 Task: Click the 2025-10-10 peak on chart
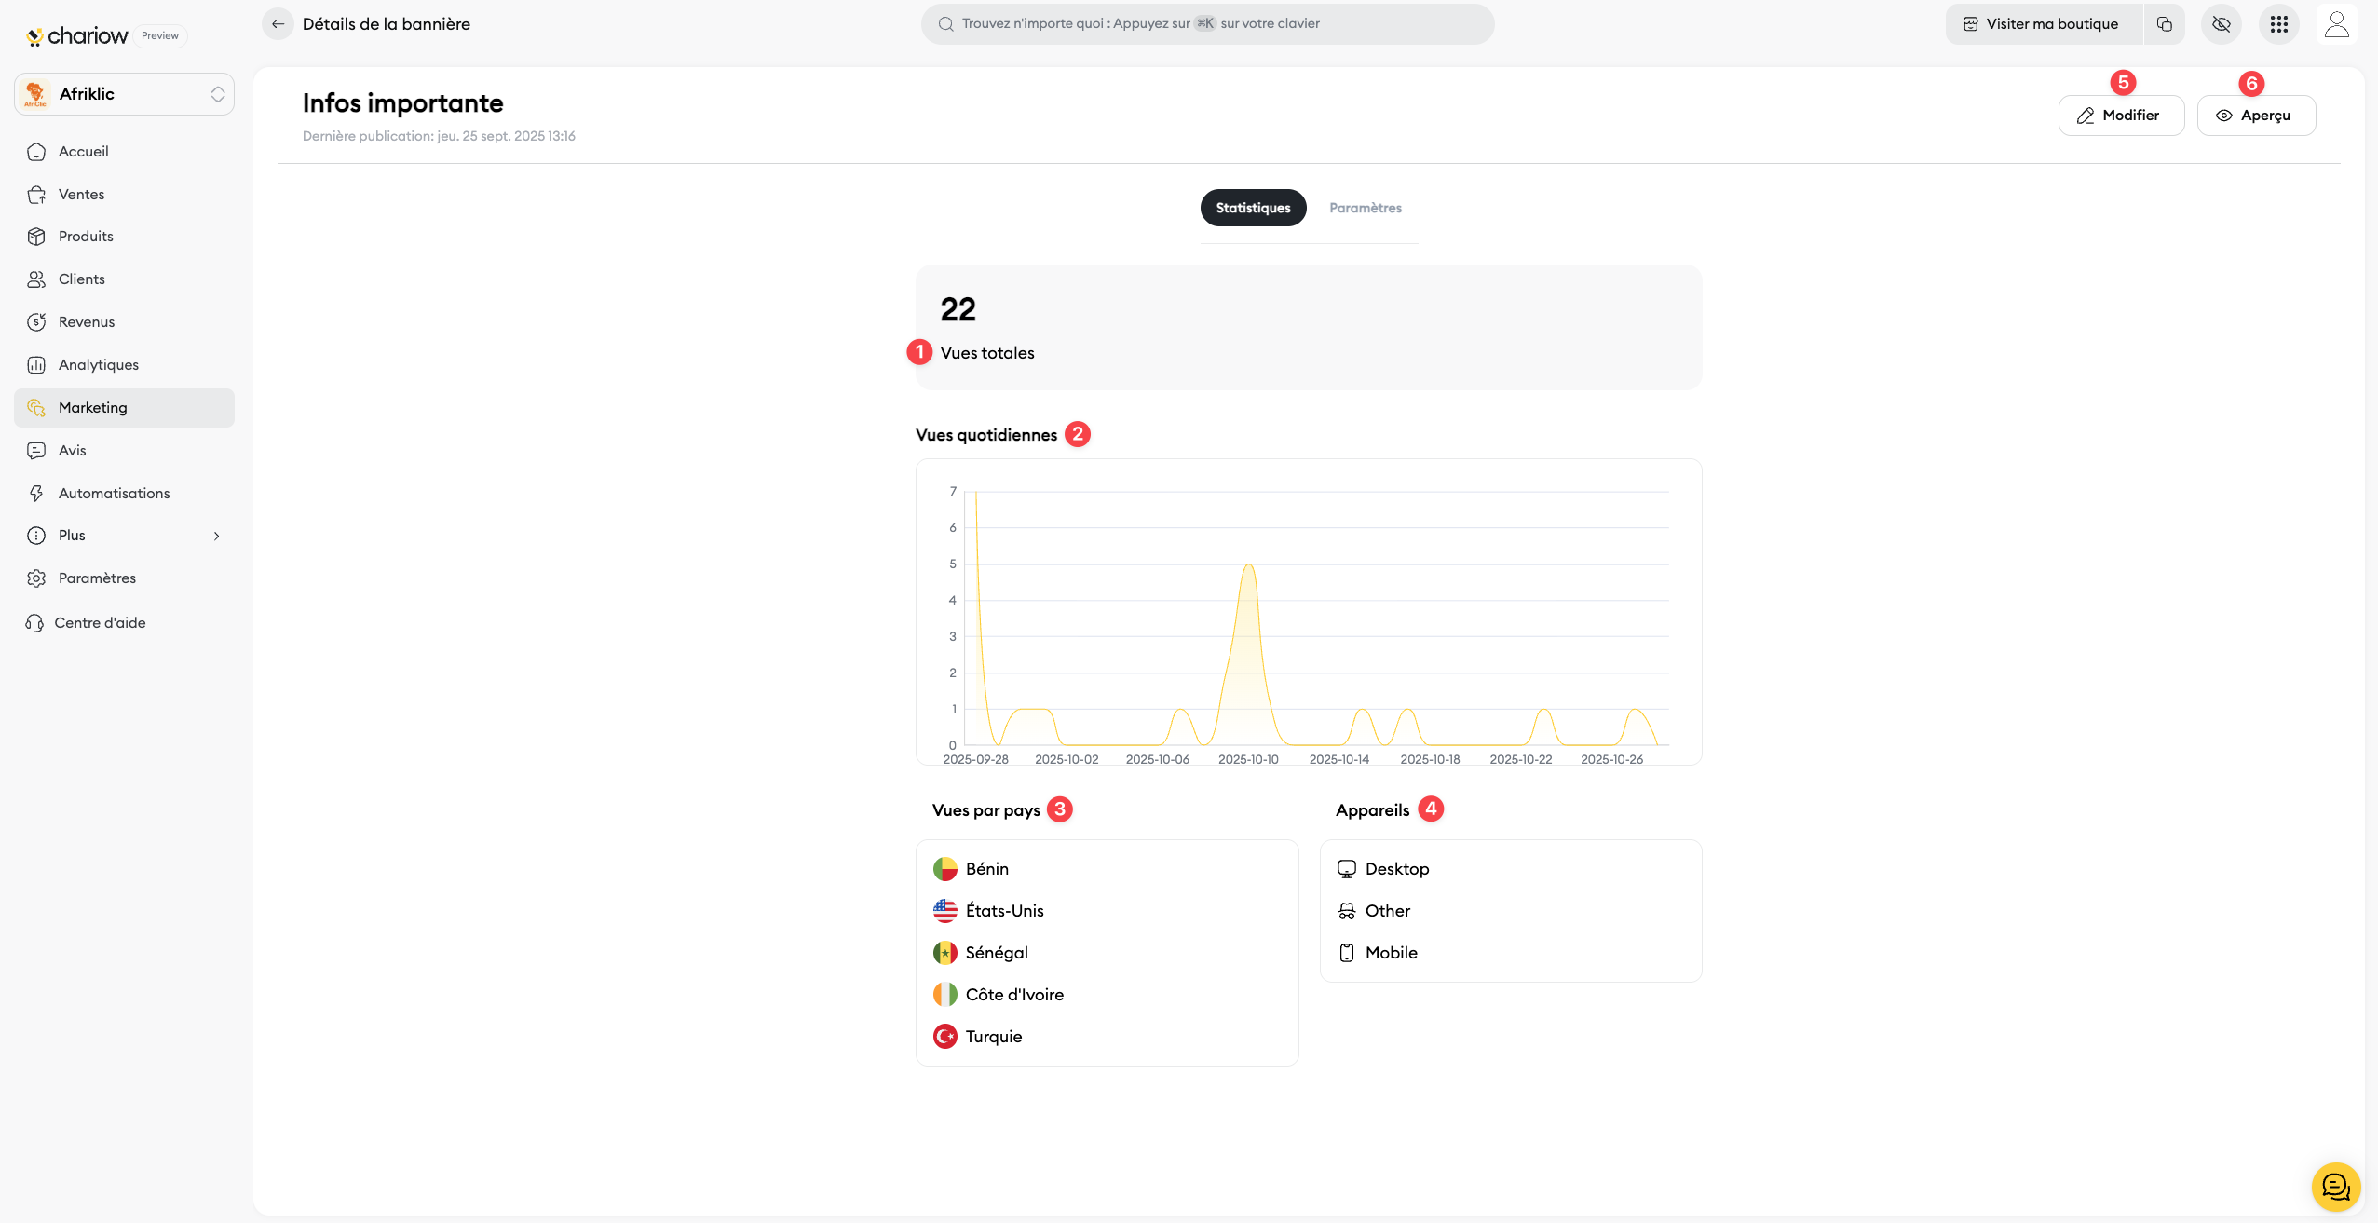click(x=1248, y=565)
